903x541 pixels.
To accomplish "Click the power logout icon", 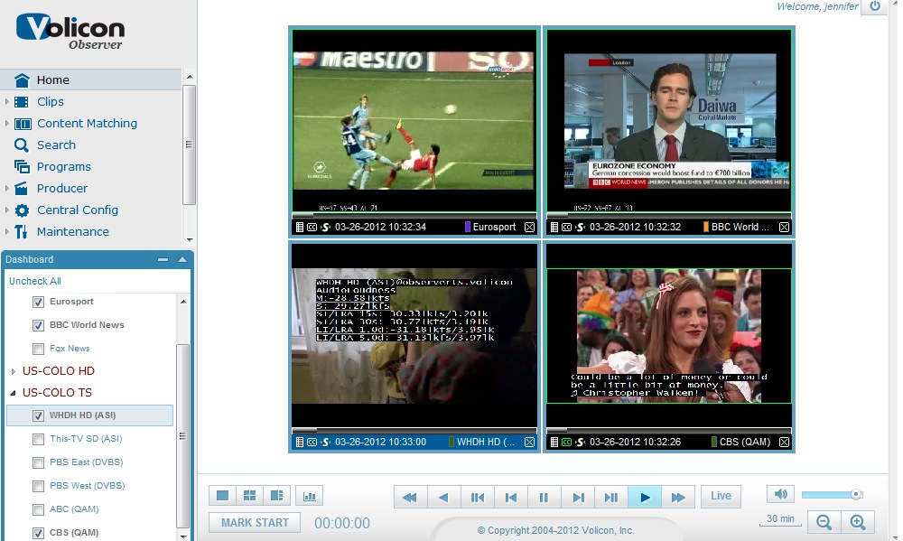I will (874, 7).
